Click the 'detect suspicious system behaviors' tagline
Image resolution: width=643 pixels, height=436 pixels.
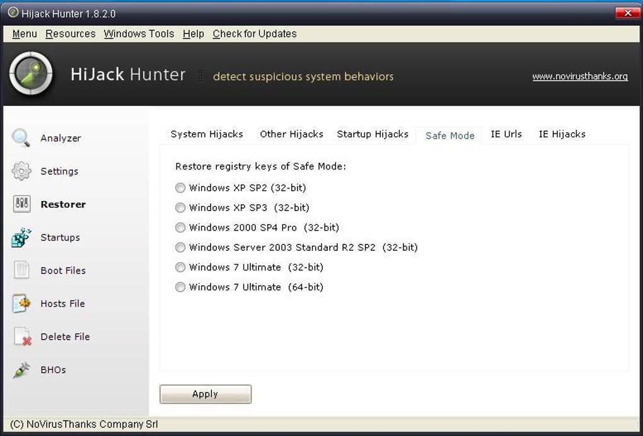303,77
